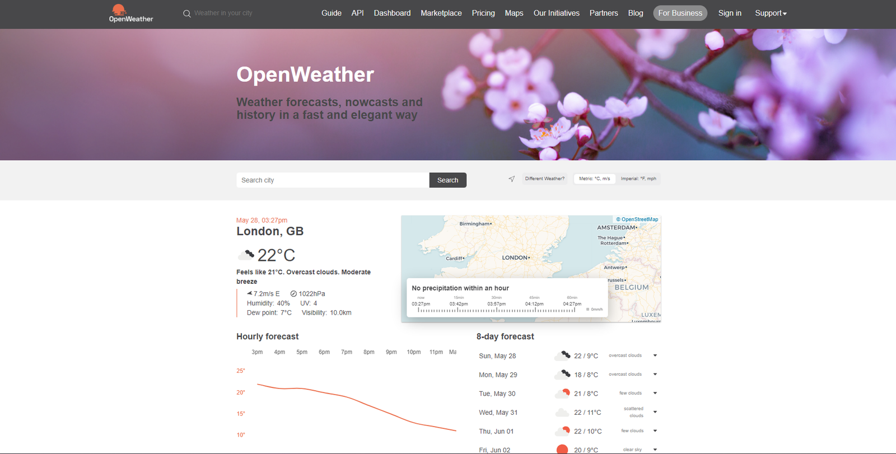Open the Guide menu item
The width and height of the screenshot is (896, 454).
coord(332,13)
